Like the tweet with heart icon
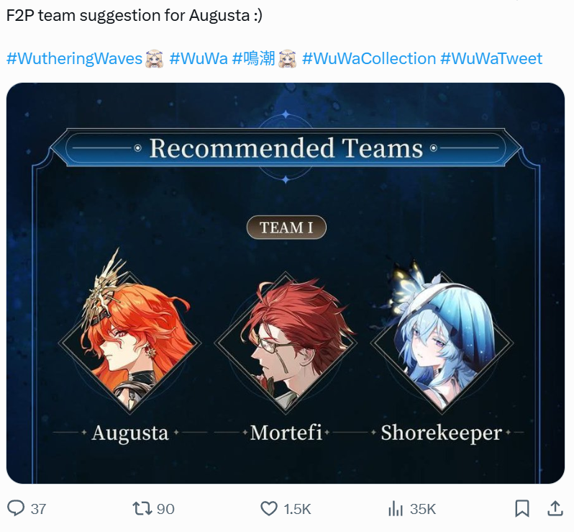Screen dimensions: 574x532 point(269,509)
